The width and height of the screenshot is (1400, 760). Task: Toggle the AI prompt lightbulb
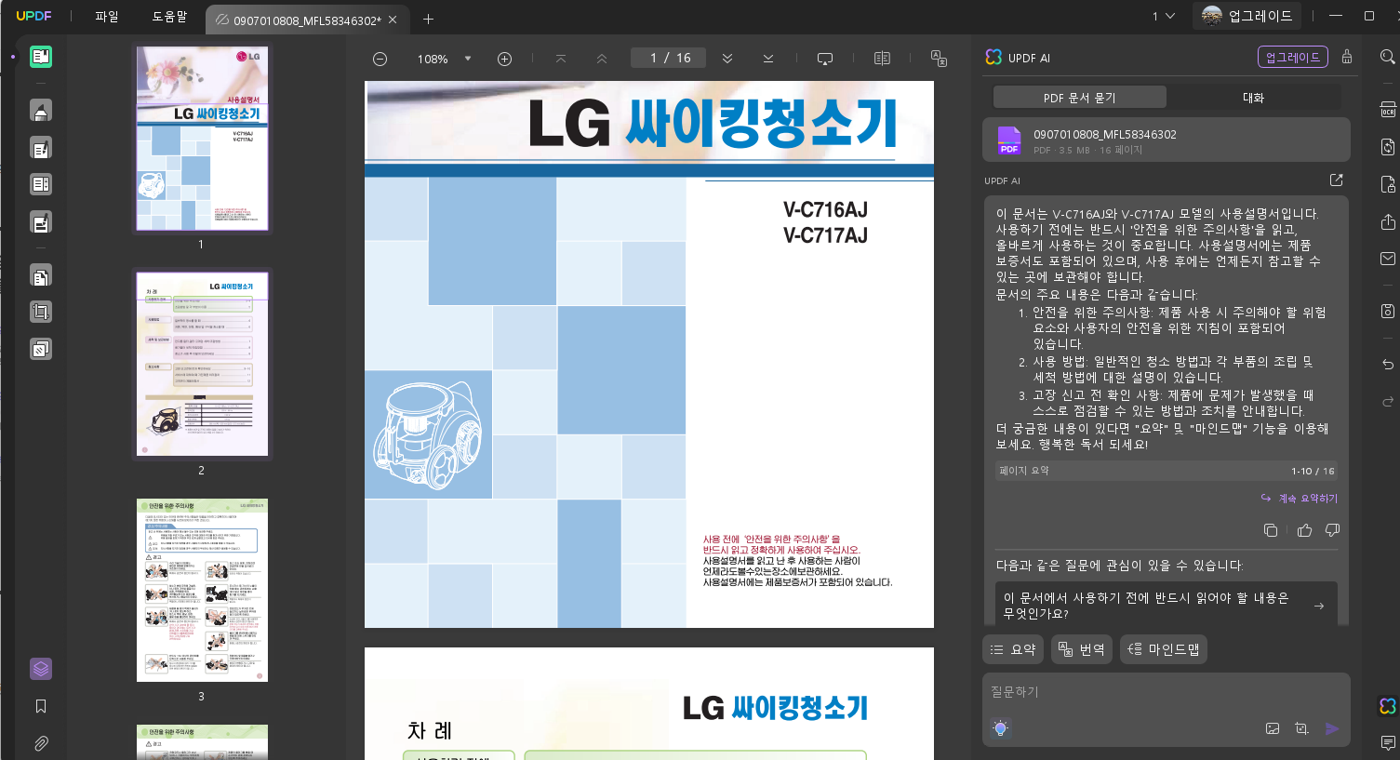pos(1001,728)
